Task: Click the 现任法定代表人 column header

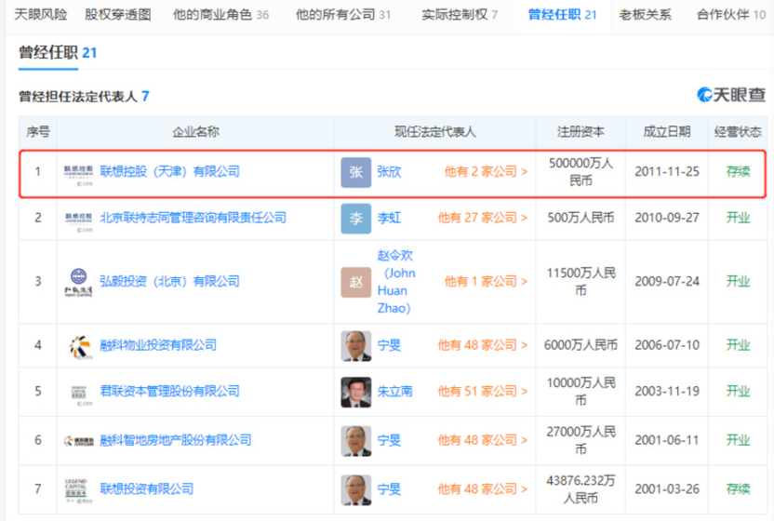Action: pyautogui.click(x=434, y=131)
